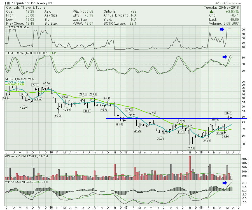The image size is (252, 210).
Task: Click the Nasdaq GS exchange label
Action: [x=45, y=3]
